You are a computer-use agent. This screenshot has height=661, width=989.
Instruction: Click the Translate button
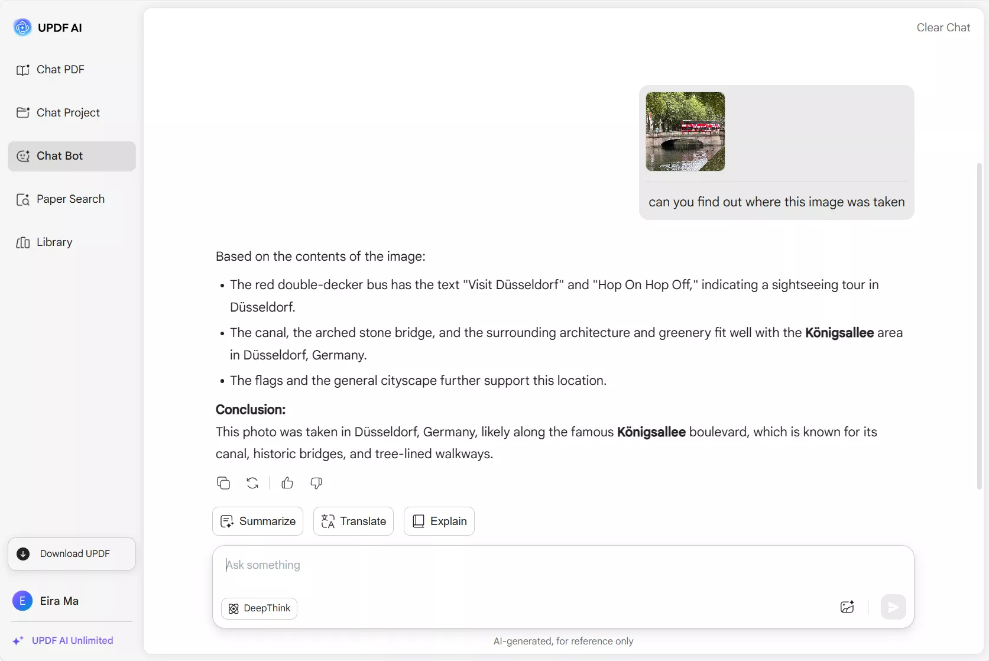coord(354,521)
